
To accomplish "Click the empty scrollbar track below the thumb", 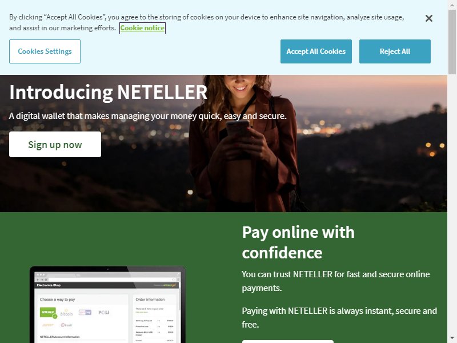I will point(452,204).
